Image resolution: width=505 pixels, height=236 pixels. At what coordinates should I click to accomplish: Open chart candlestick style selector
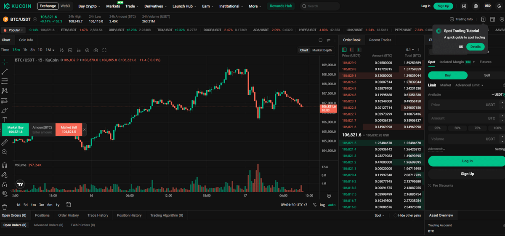(61, 50)
